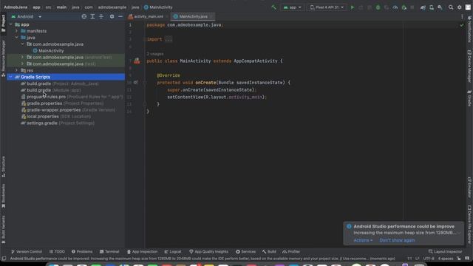Click the user avatar icon top-right
473x266 pixels.
(x=468, y=7)
